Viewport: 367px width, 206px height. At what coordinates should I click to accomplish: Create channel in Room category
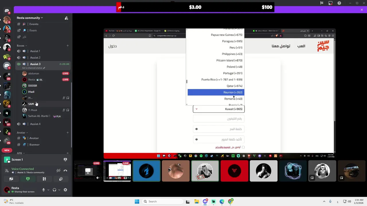tap(68, 45)
